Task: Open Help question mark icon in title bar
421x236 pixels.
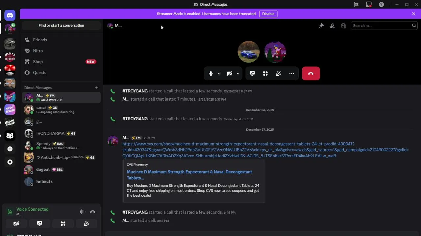Action: [x=381, y=4]
